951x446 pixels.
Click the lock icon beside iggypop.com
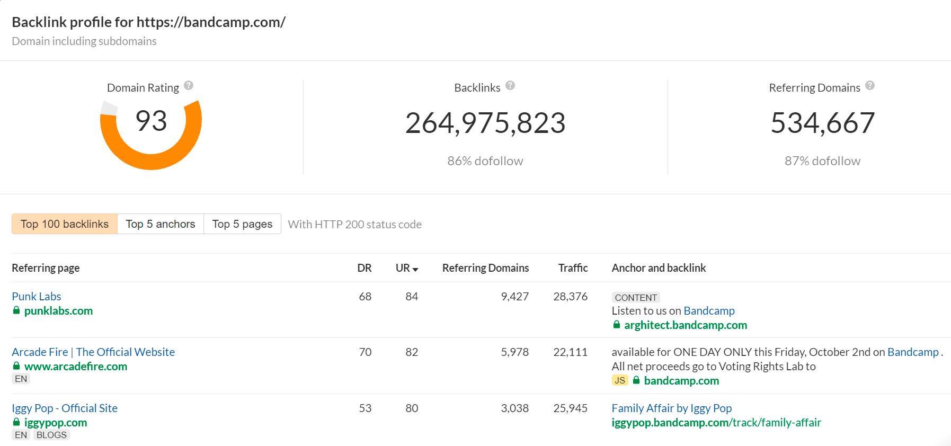(16, 422)
